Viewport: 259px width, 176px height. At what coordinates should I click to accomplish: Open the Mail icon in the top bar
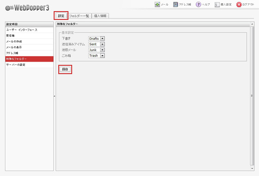(157, 5)
